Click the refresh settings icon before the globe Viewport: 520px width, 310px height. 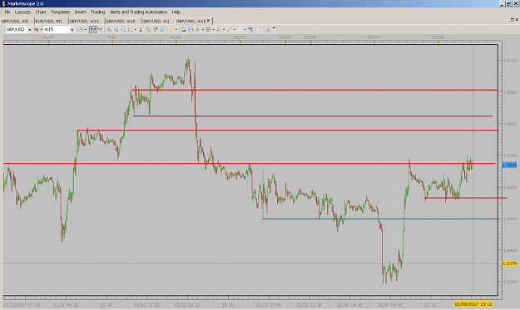(156, 29)
